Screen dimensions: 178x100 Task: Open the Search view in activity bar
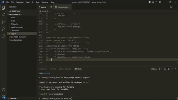3,15
